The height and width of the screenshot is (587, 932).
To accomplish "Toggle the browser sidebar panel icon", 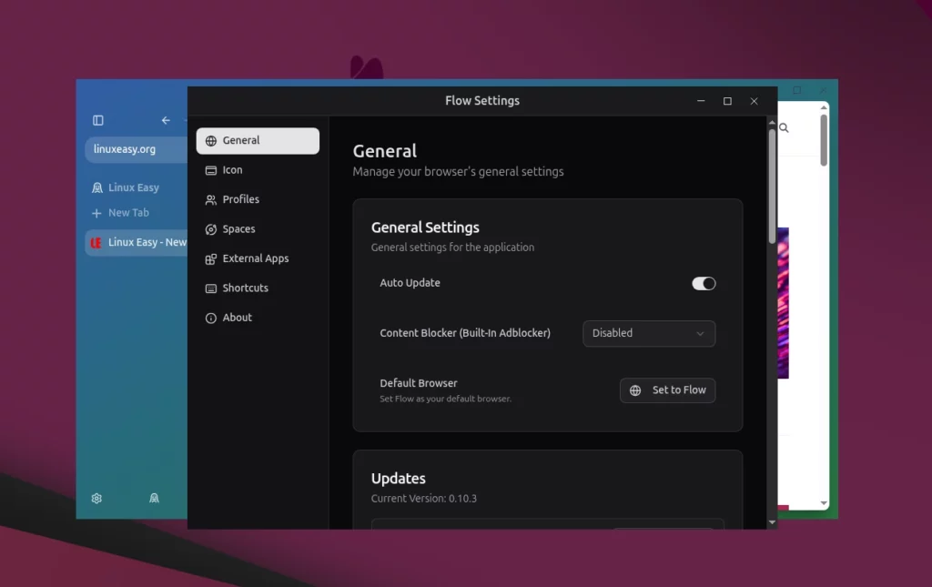I will pyautogui.click(x=98, y=120).
